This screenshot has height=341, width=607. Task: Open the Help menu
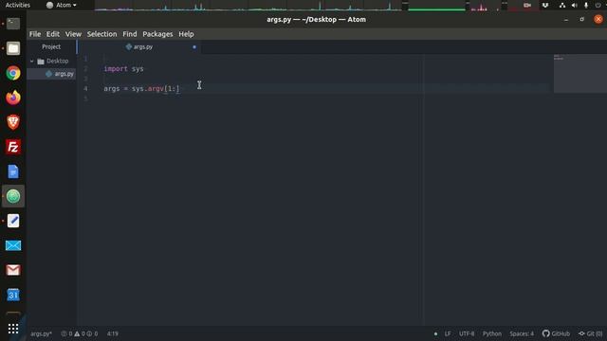coord(186,34)
